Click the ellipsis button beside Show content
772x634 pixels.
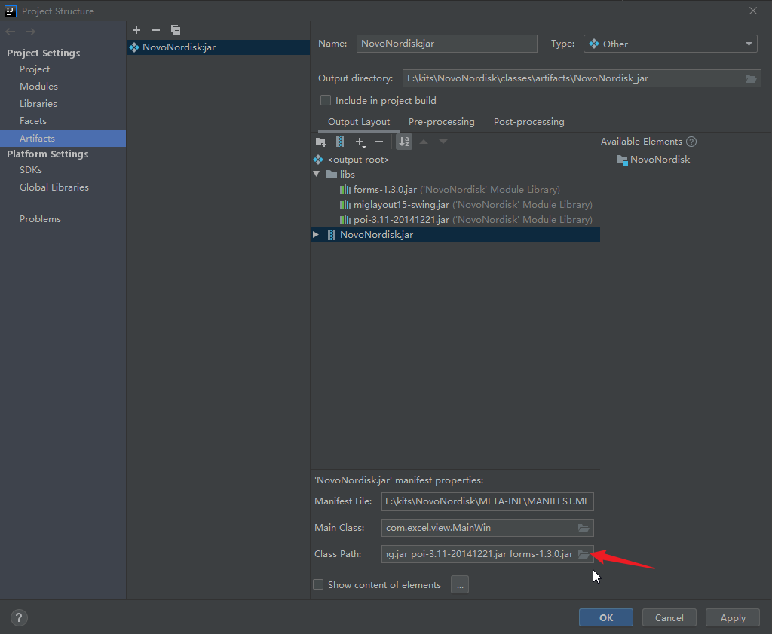[x=460, y=584]
